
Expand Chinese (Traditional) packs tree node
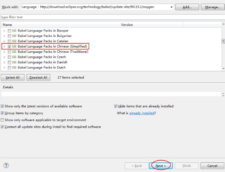click(x=5, y=52)
